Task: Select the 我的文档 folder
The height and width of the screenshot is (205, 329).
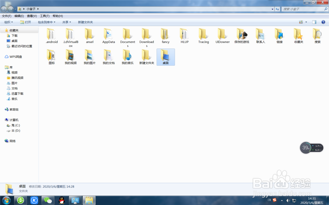Action: (x=109, y=57)
